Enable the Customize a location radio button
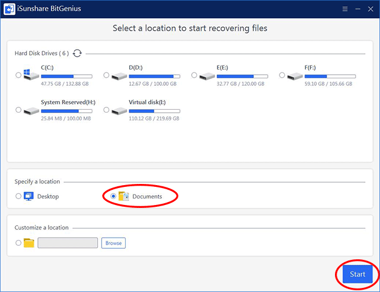 click(x=19, y=243)
